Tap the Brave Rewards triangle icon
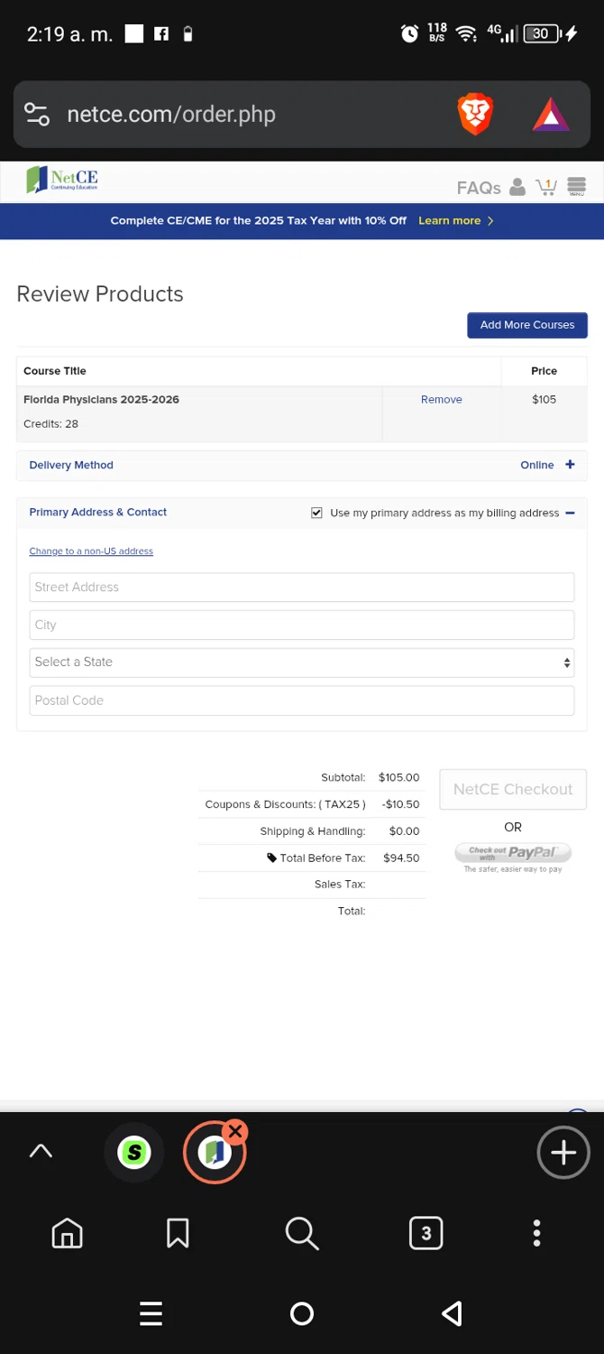This screenshot has height=1354, width=604. click(550, 115)
